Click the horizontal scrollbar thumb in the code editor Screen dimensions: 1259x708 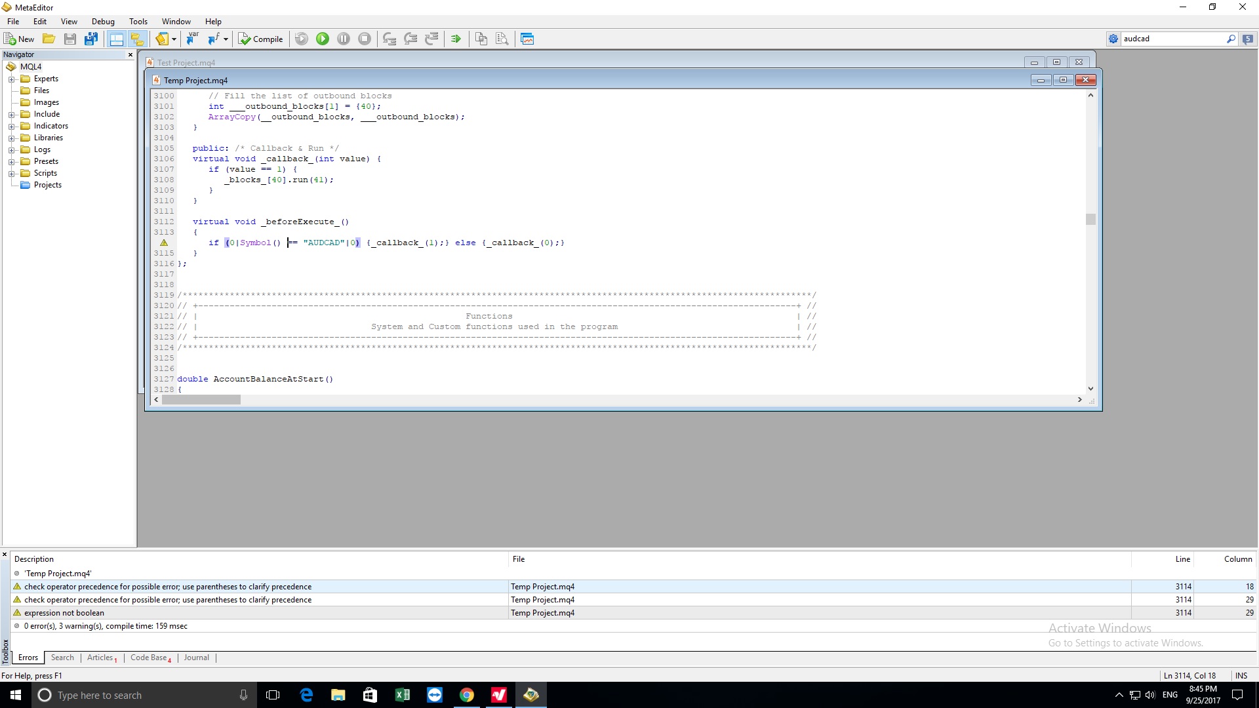click(201, 399)
